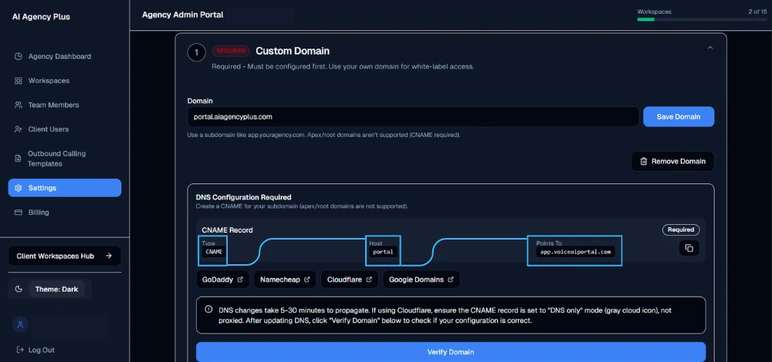
Task: Select Settings in sidebar
Action: click(x=65, y=188)
